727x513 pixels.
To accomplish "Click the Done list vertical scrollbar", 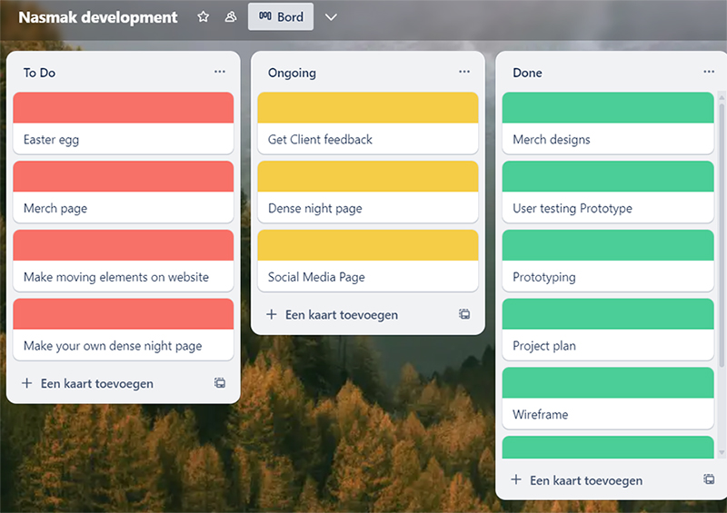I will (722, 227).
